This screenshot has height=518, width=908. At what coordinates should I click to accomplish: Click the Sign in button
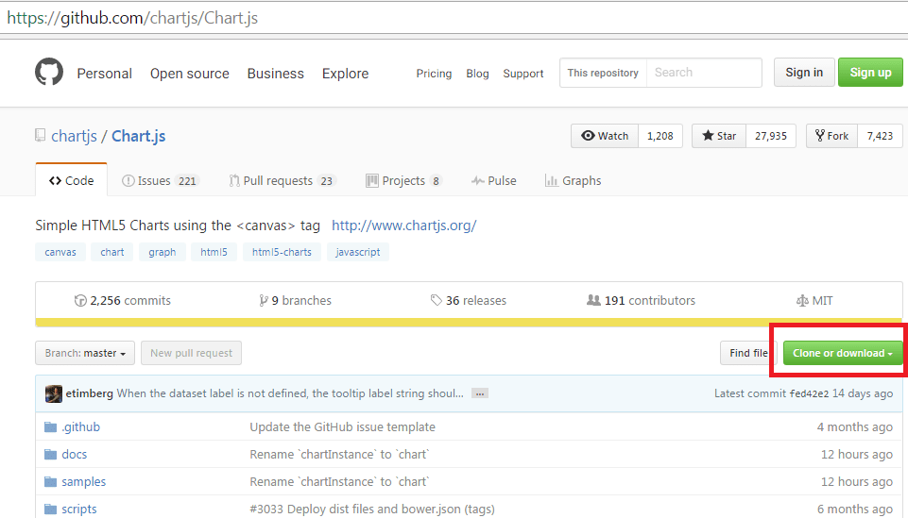[804, 73]
